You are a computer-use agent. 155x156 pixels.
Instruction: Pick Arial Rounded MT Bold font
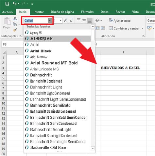click(57, 63)
